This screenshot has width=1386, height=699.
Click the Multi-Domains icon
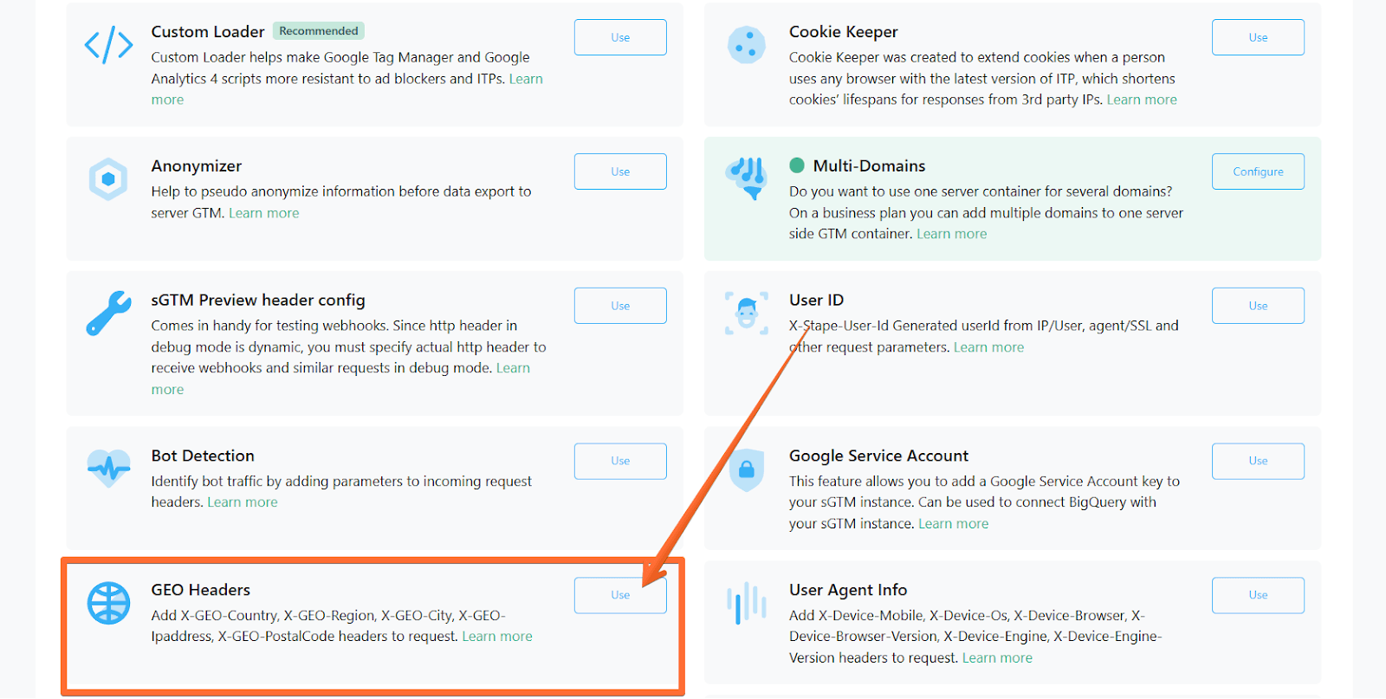[746, 178]
